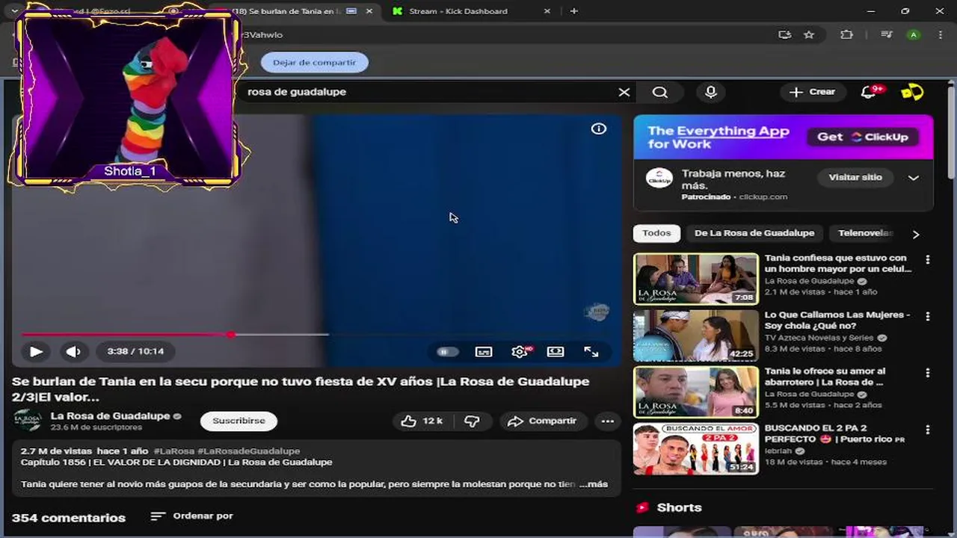Open more actions ellipsis under video
Viewport: 957px width, 538px height.
[608, 421]
